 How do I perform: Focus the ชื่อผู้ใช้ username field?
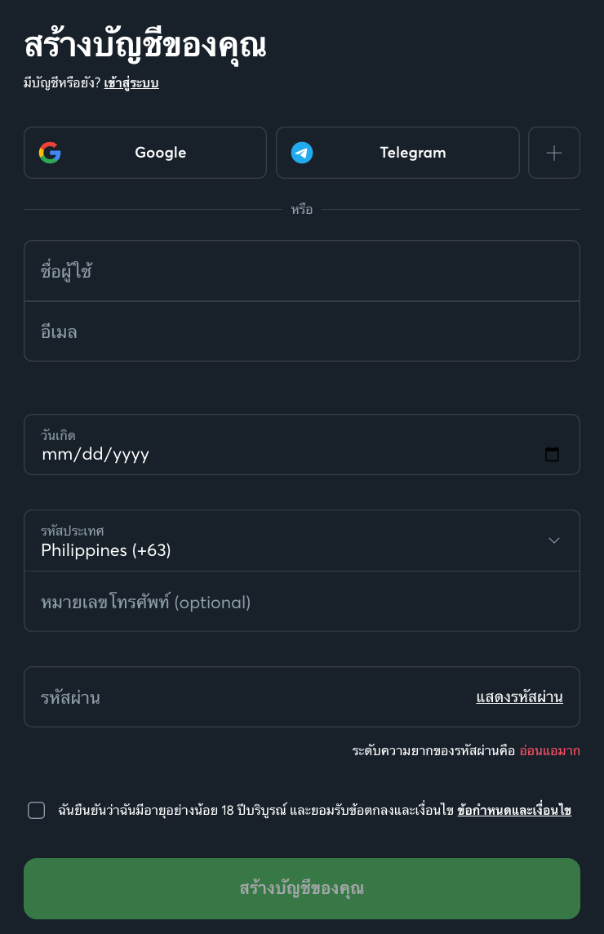(x=302, y=271)
